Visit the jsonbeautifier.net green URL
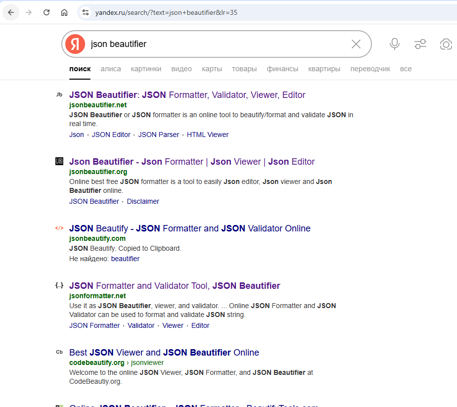The height and width of the screenshot is (407, 457). coord(98,105)
